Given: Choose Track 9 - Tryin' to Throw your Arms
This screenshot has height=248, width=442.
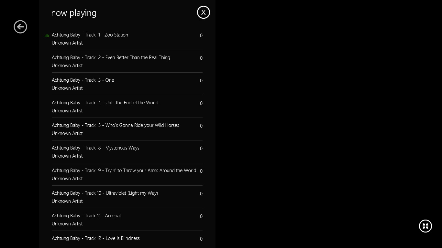Looking at the screenshot, I should pos(127,174).
